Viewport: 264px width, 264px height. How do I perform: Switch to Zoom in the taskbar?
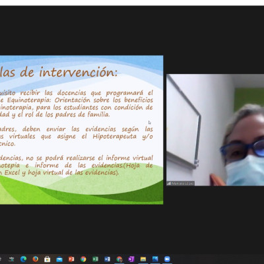(x=167, y=259)
